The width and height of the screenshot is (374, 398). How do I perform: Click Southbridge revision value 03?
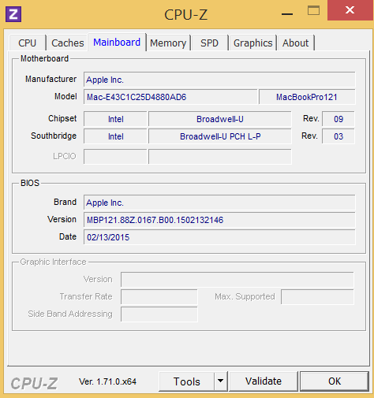coord(338,136)
